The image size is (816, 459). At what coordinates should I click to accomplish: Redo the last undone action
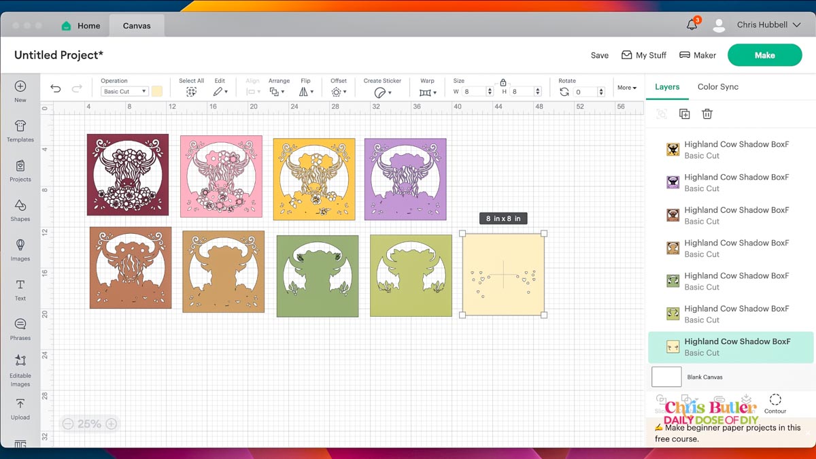pos(77,88)
